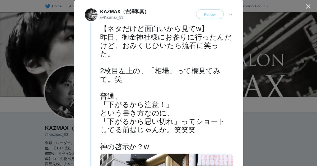Open the partially hidden About menu item
Image resolution: width=317 pixels, height=166 pixels.
[x=72, y=6]
